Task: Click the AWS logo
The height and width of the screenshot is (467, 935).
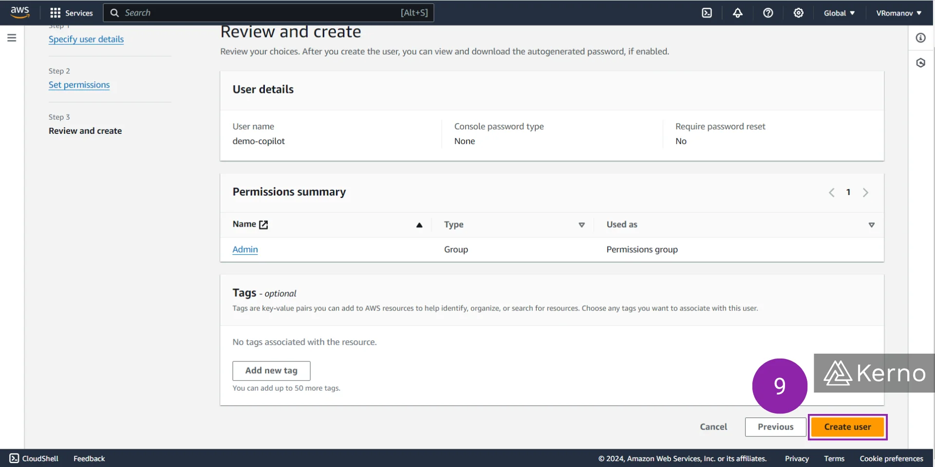Action: [x=19, y=12]
